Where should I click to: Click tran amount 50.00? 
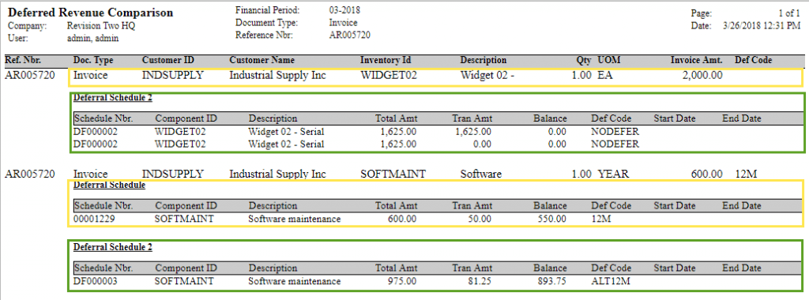[x=480, y=219]
